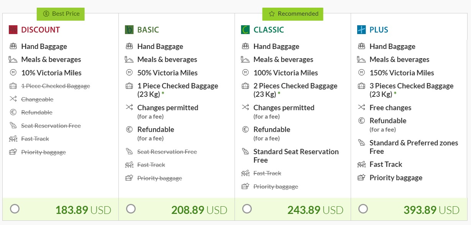Viewport: 471px width, 225px height.
Task: Click the DISCOUNT fare logo icon
Action: point(13,29)
